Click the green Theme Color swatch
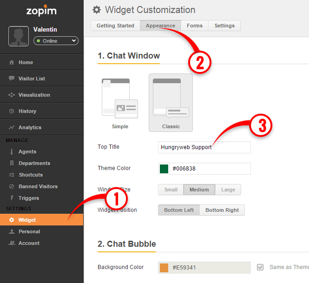 (x=164, y=169)
